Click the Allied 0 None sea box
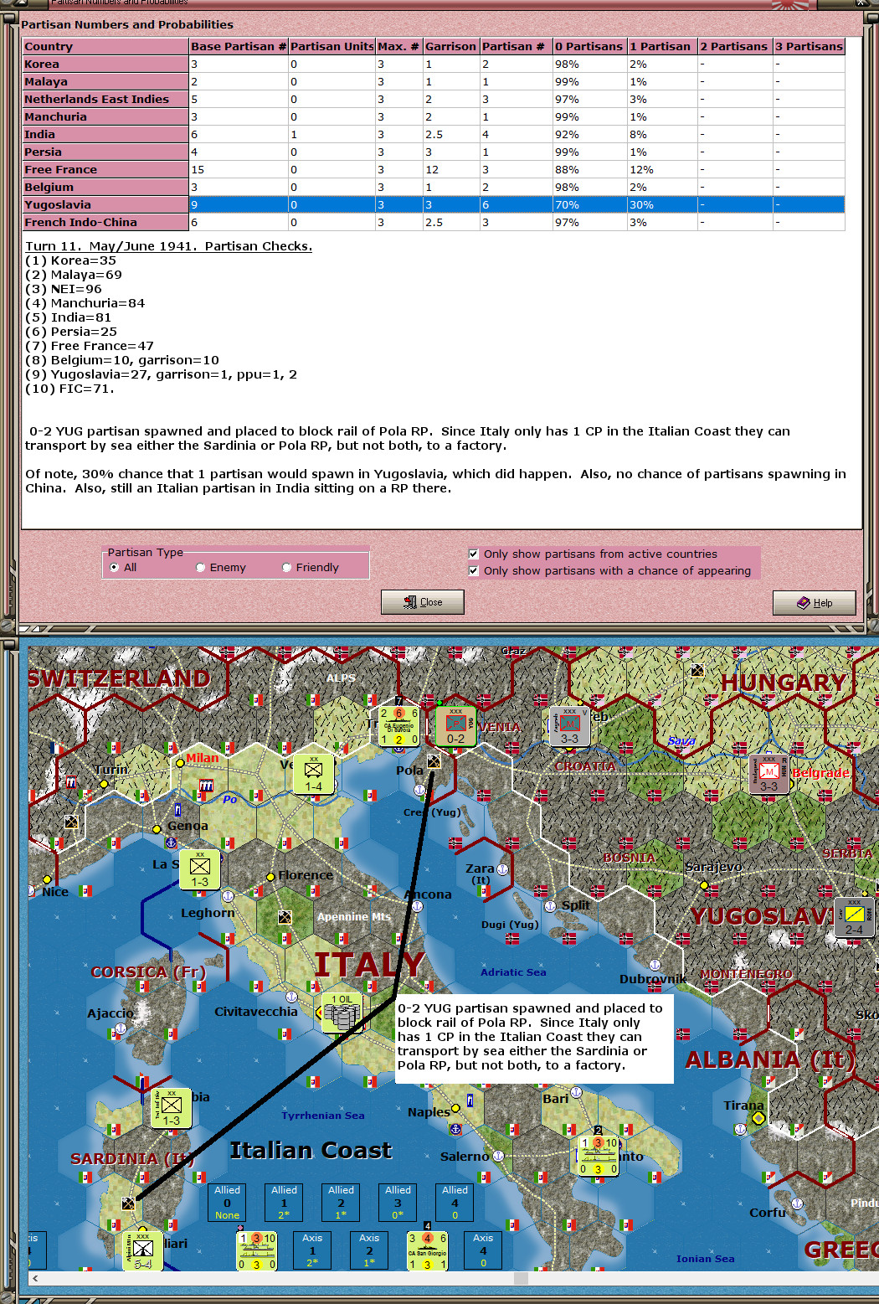This screenshot has height=1304, width=879. click(x=227, y=1202)
